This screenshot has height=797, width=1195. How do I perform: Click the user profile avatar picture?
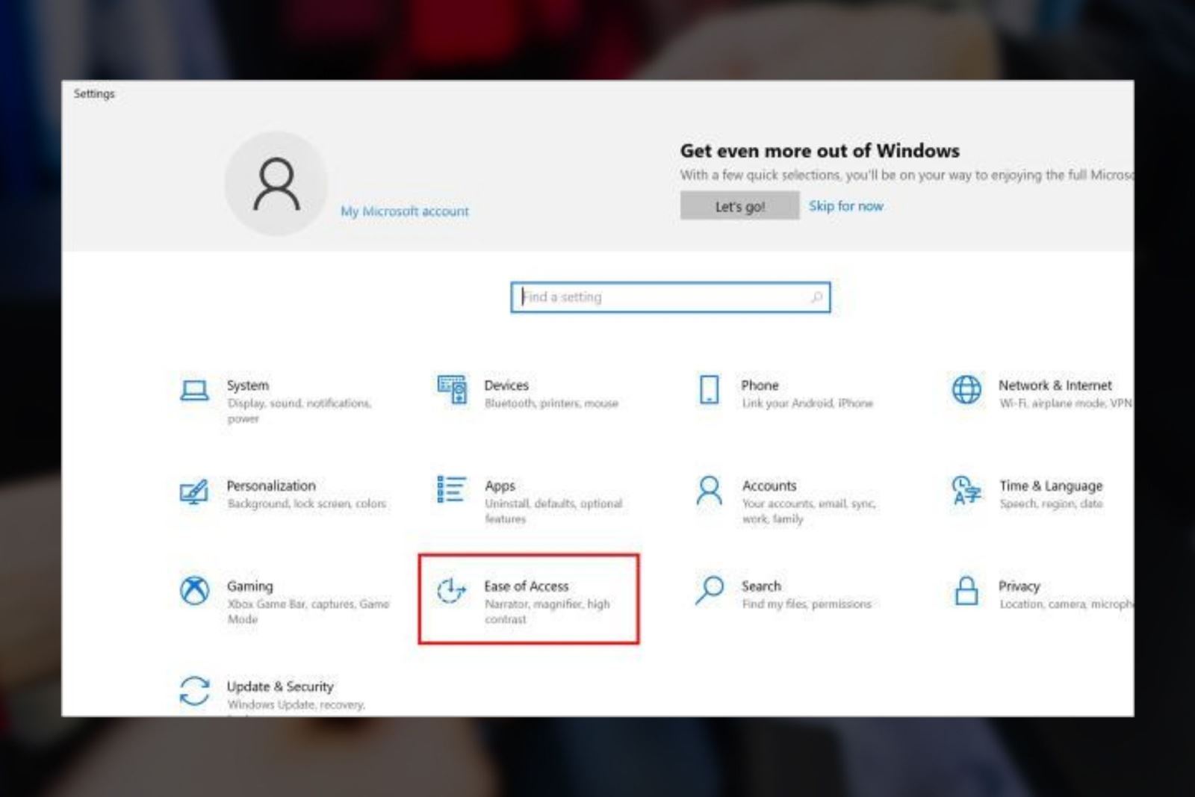[276, 184]
